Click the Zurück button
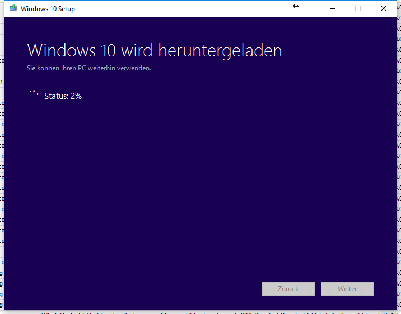Image resolution: width=401 pixels, height=314 pixels. [288, 289]
